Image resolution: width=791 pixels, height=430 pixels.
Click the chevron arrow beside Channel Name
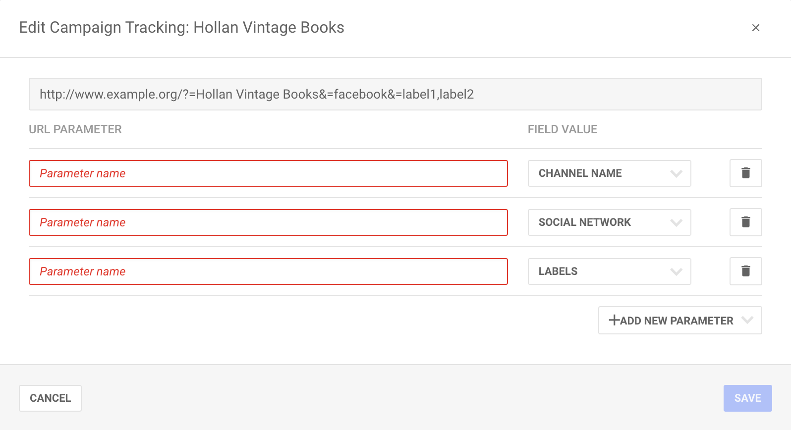pos(676,173)
